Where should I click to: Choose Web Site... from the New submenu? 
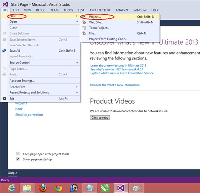pyautogui.click(x=120, y=22)
